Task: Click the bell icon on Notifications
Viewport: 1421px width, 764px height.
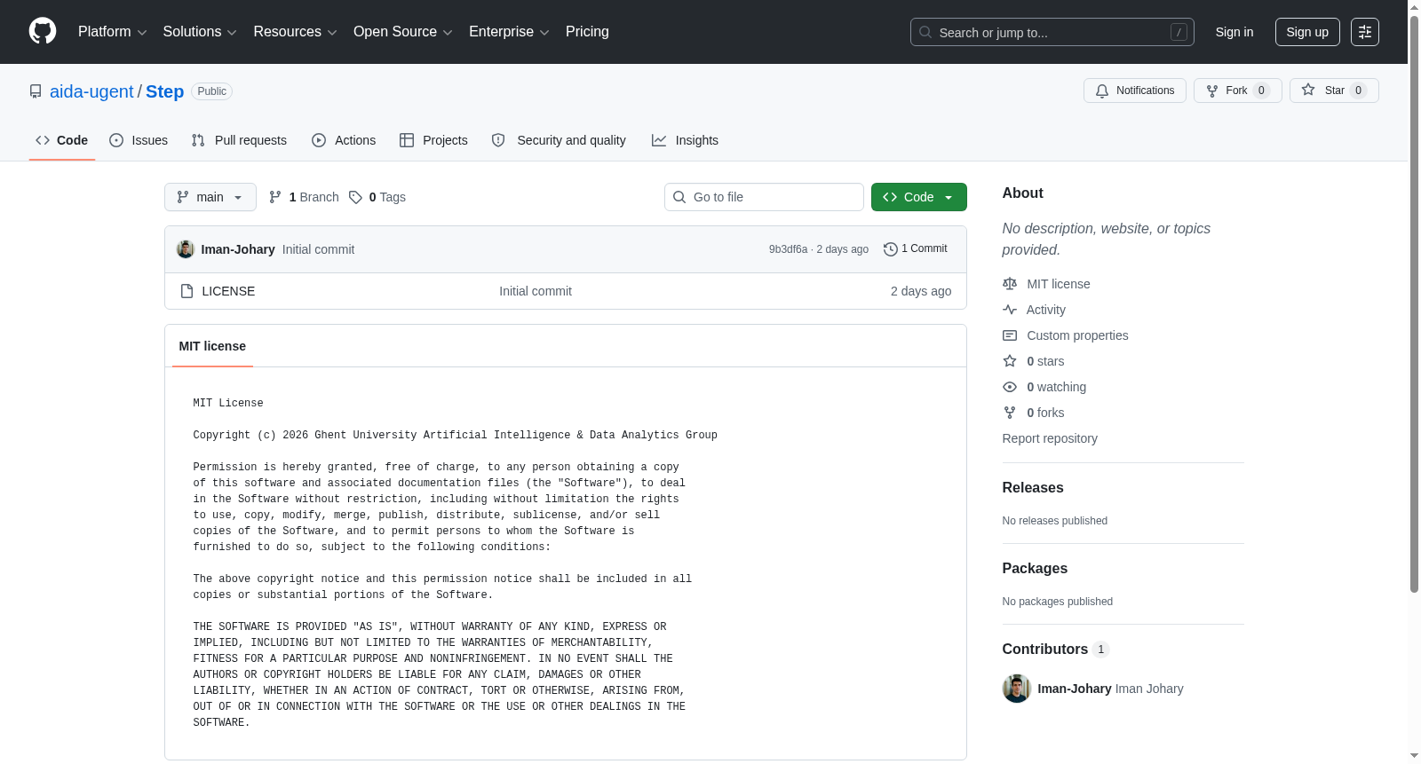Action: (1102, 91)
